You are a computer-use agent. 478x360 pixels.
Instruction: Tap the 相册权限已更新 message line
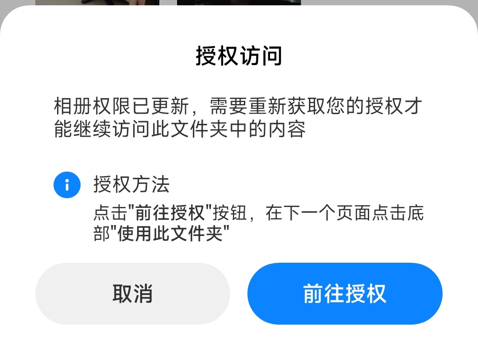(121, 106)
